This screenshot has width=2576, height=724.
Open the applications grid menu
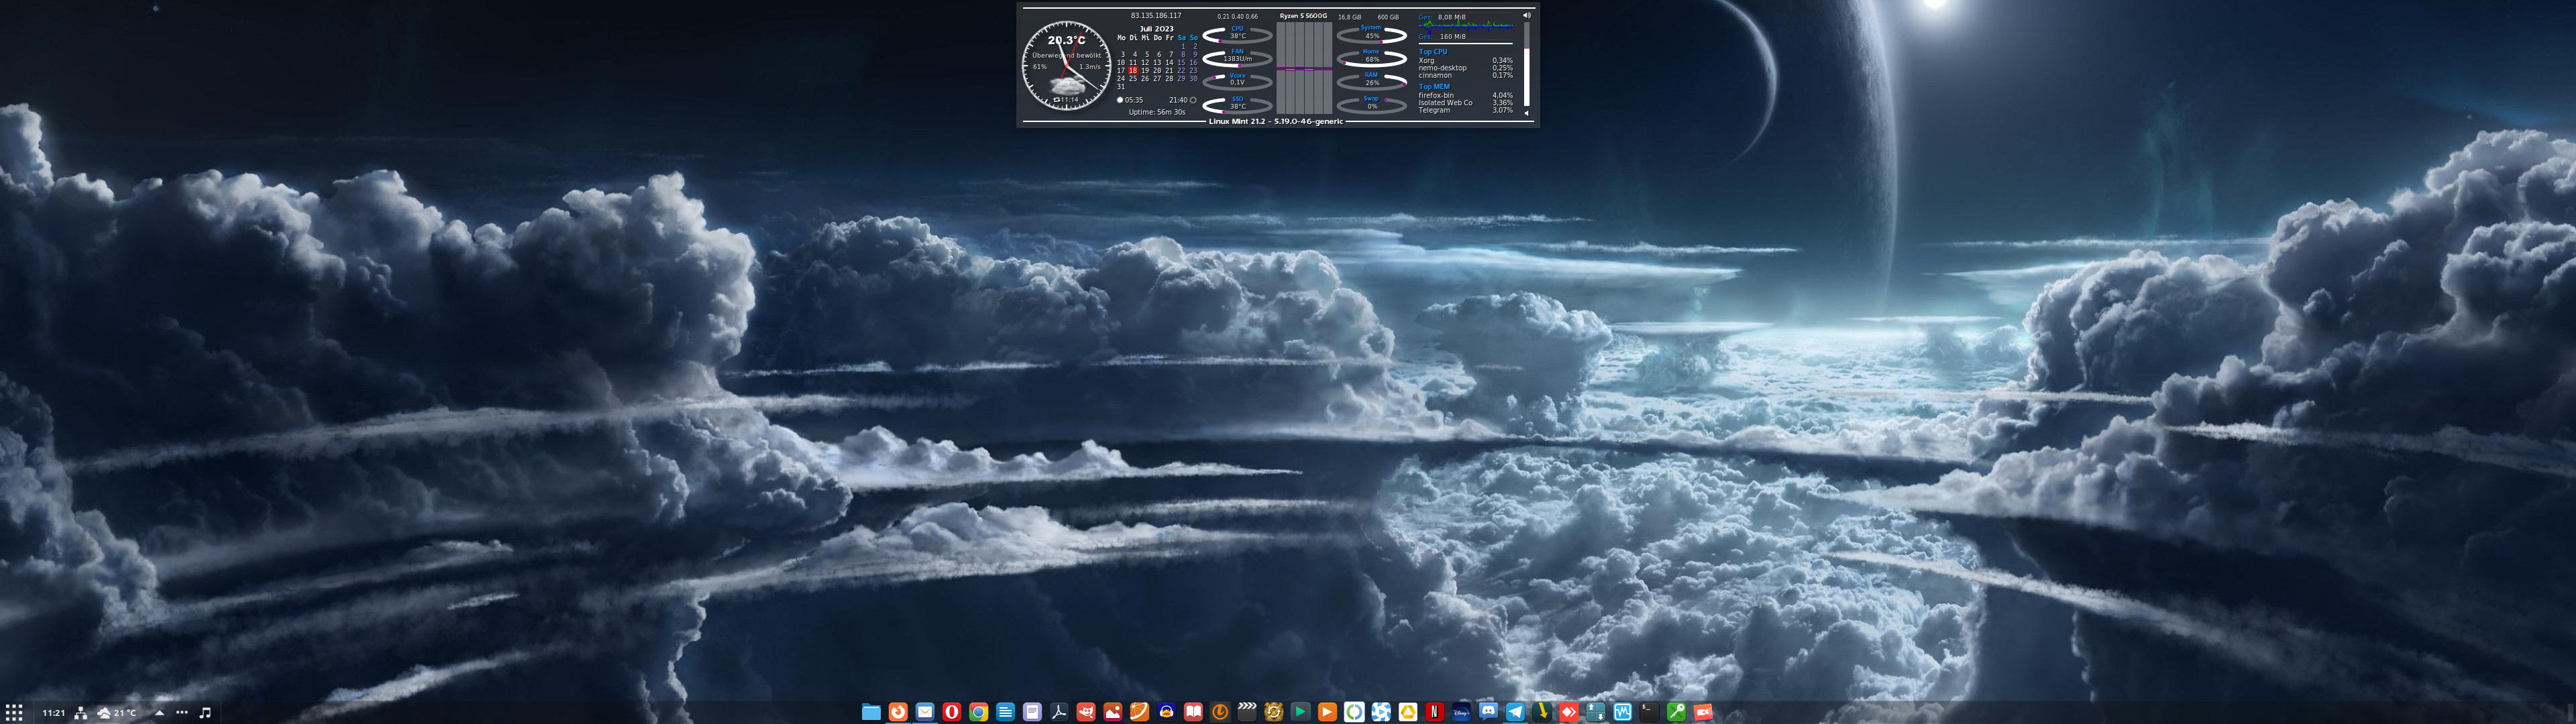pyautogui.click(x=14, y=712)
